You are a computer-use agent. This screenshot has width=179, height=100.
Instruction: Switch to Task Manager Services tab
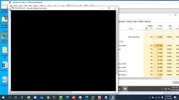[x=147, y=21]
